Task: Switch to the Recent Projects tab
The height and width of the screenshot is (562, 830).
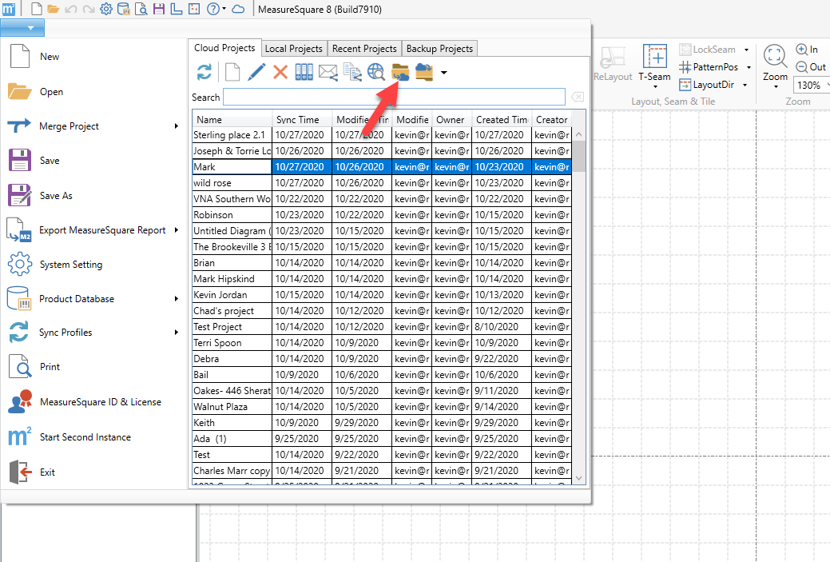Action: point(364,49)
